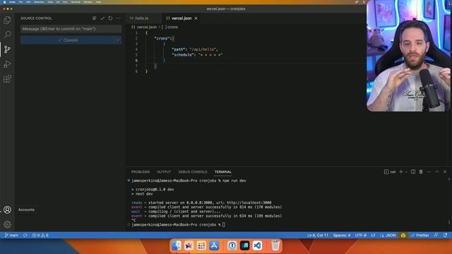Click the "path" key in the editor
The width and height of the screenshot is (452, 254).
(178, 49)
